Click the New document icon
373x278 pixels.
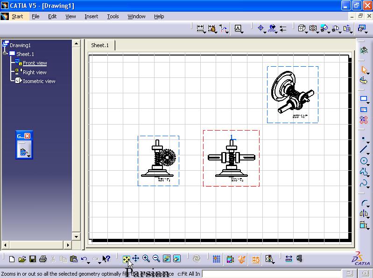click(12, 259)
